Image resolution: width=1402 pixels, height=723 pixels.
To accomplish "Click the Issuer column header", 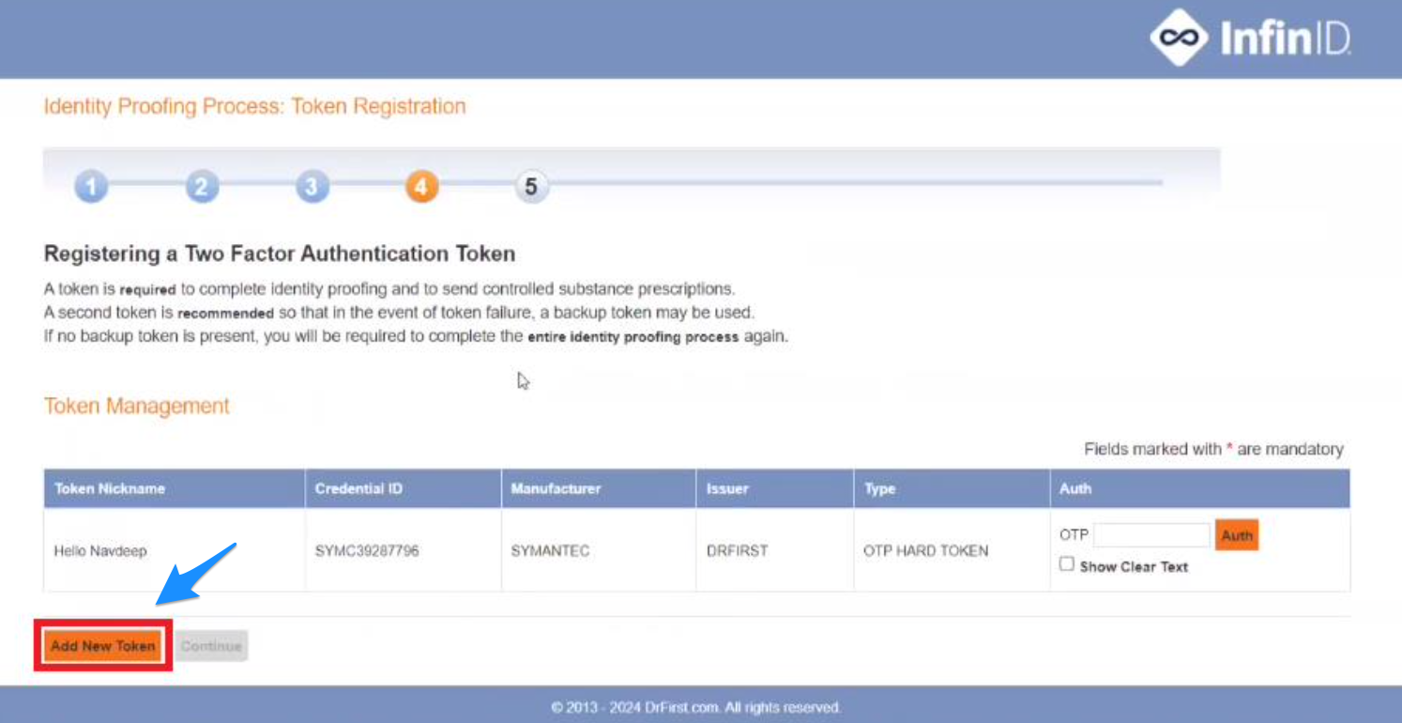I will click(728, 488).
